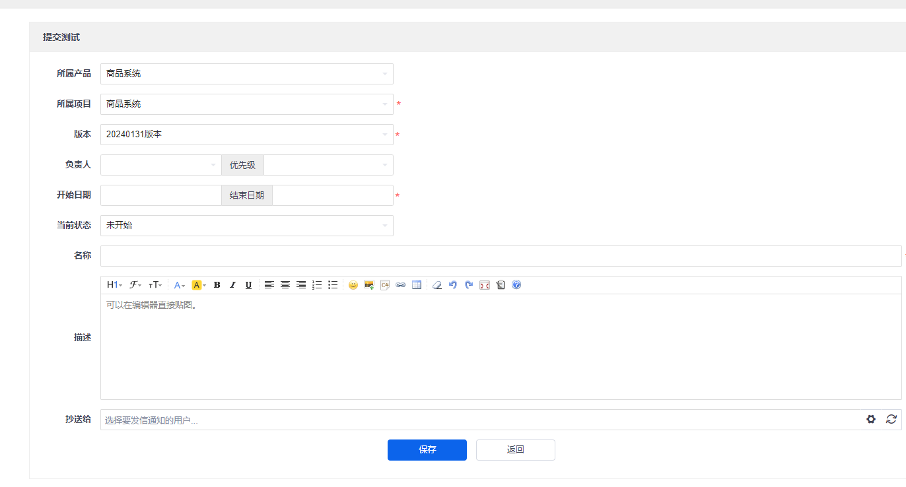Screen dimensions: 906x487
Task: Expand the 所属产品 dropdown
Action: click(246, 74)
